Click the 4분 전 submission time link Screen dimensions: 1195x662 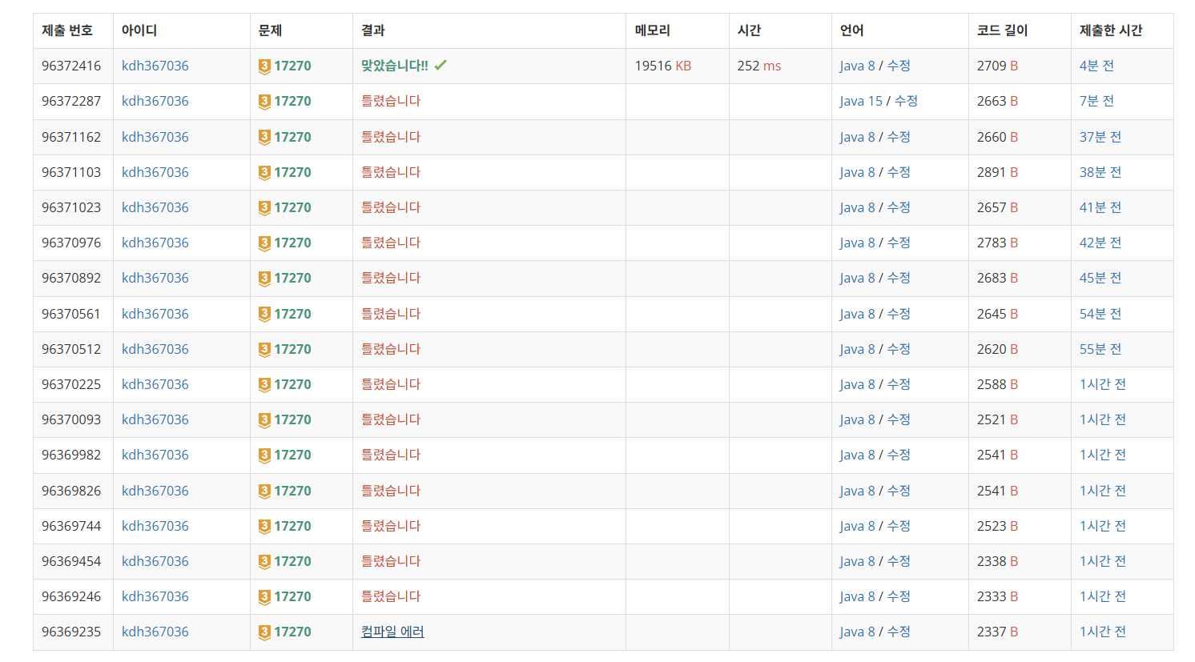1096,66
